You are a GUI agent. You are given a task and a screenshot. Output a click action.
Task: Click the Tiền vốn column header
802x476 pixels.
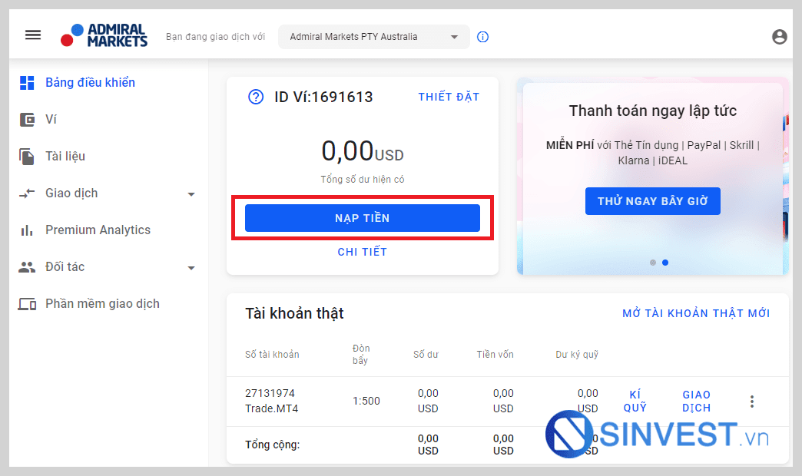[x=495, y=355]
